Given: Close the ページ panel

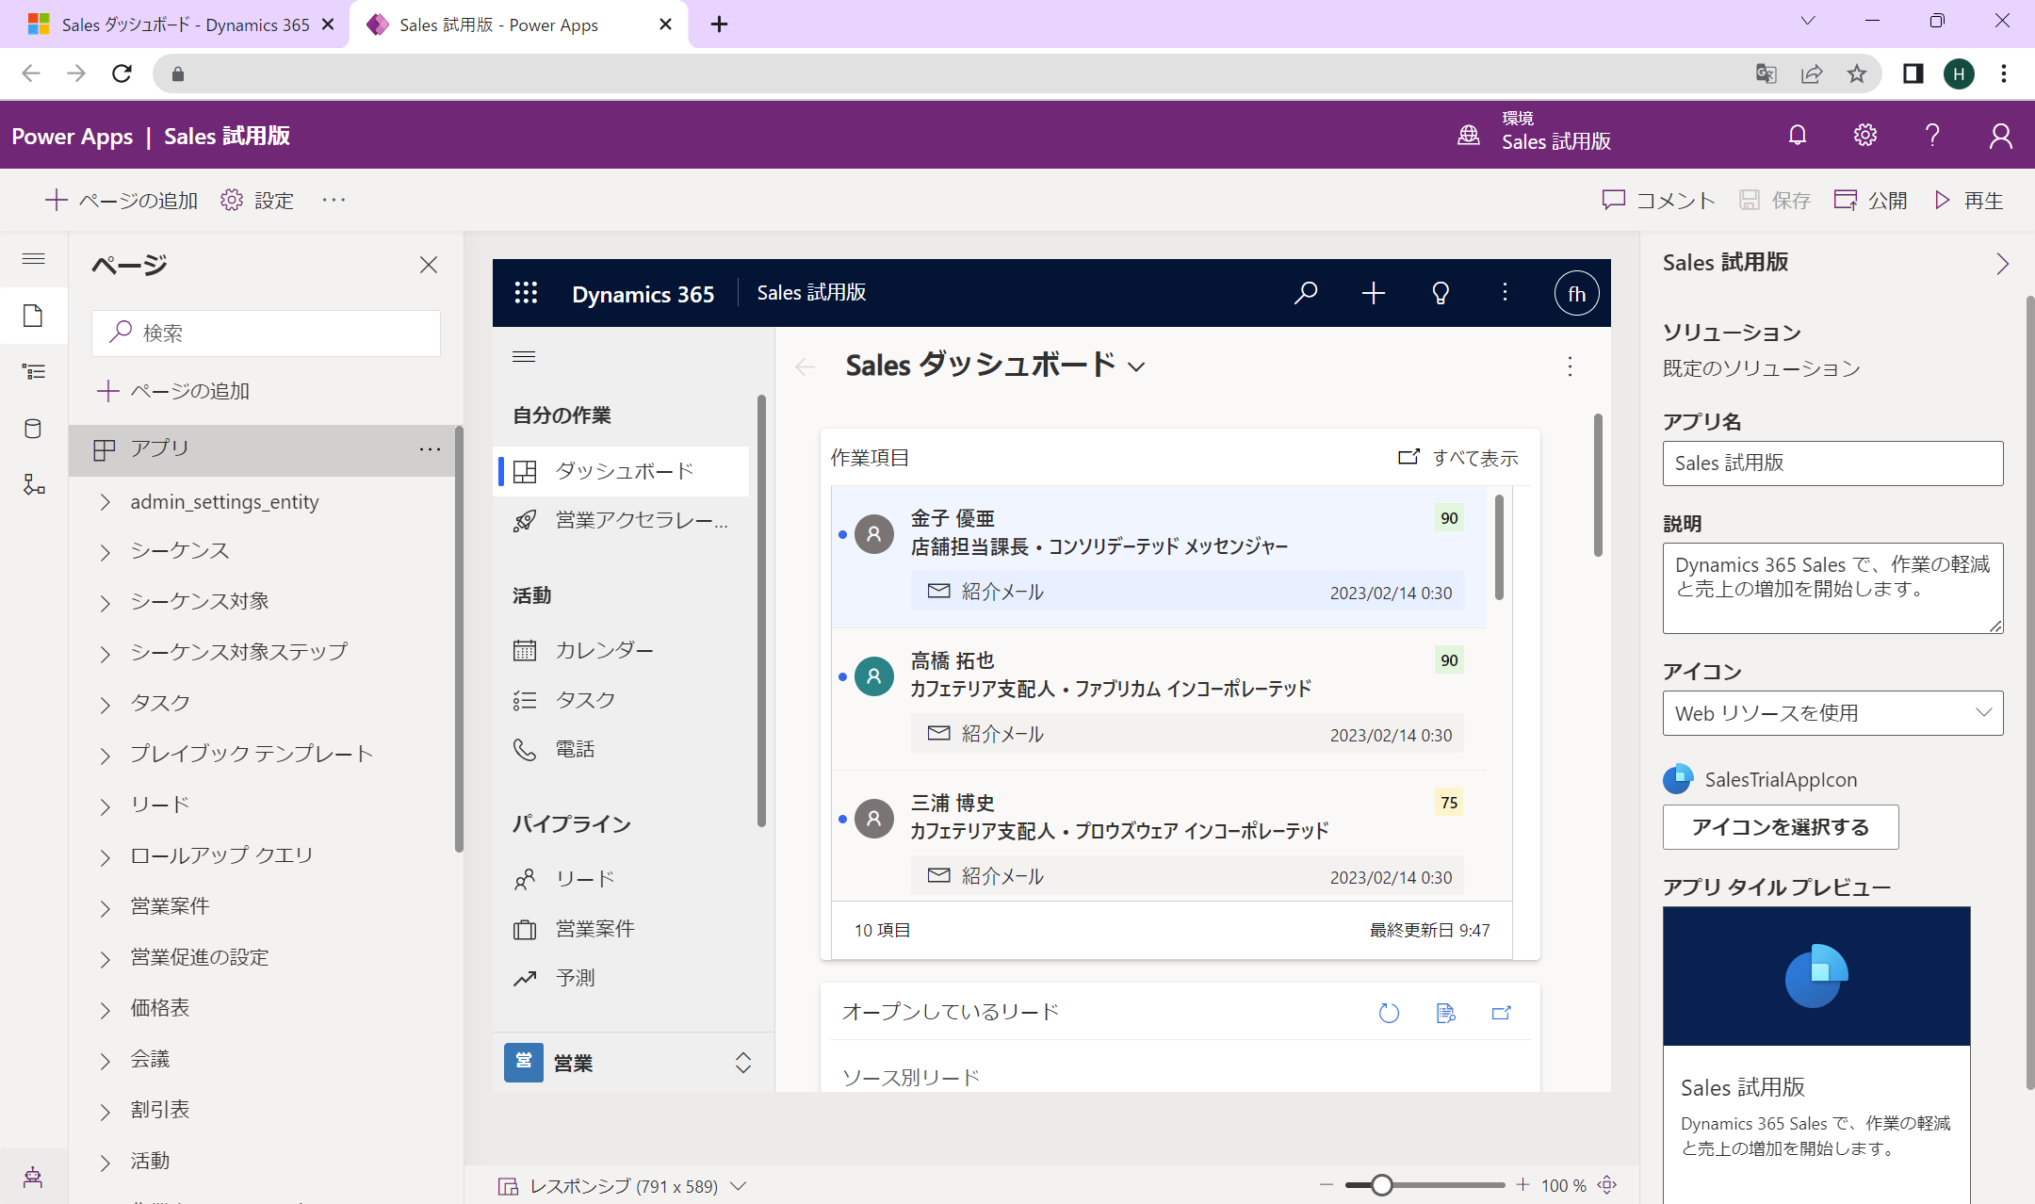Looking at the screenshot, I should (429, 265).
